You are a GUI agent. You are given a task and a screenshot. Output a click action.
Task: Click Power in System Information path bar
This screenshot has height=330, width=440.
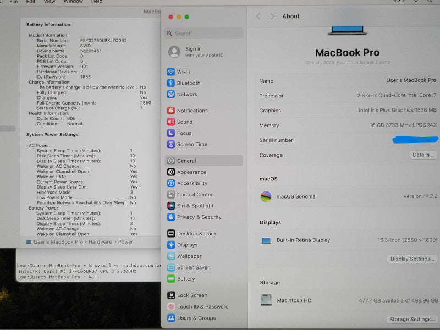coord(125,242)
